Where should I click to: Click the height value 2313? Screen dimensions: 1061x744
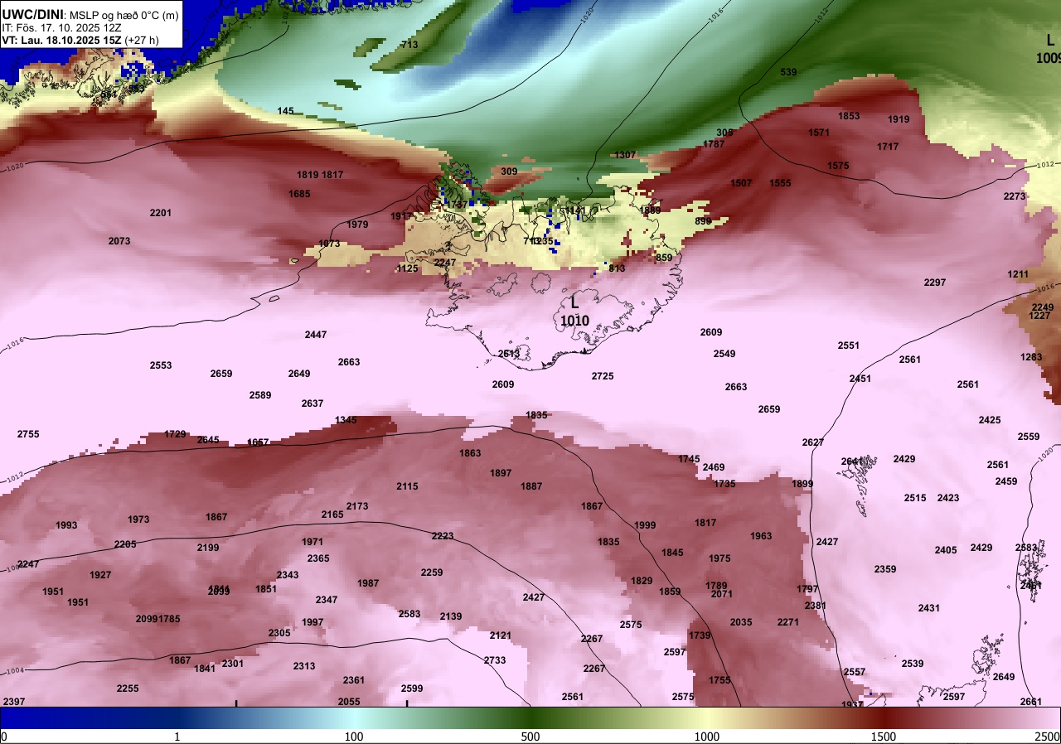pos(304,666)
